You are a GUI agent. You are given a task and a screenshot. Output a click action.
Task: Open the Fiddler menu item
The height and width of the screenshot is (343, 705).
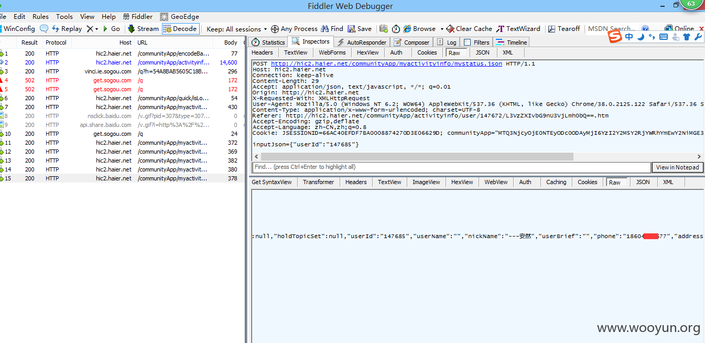pos(138,17)
